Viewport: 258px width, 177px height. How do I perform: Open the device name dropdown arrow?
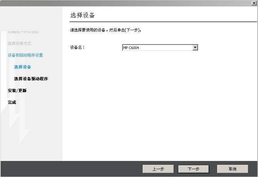(x=195, y=48)
